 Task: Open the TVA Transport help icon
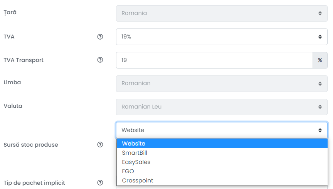click(x=100, y=60)
